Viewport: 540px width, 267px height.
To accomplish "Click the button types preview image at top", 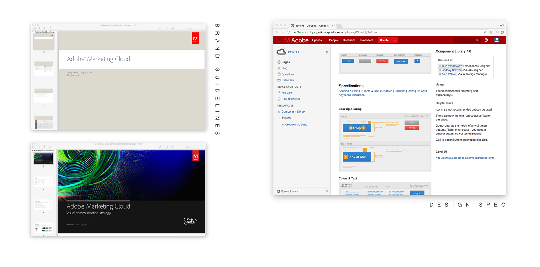I will tap(385, 63).
